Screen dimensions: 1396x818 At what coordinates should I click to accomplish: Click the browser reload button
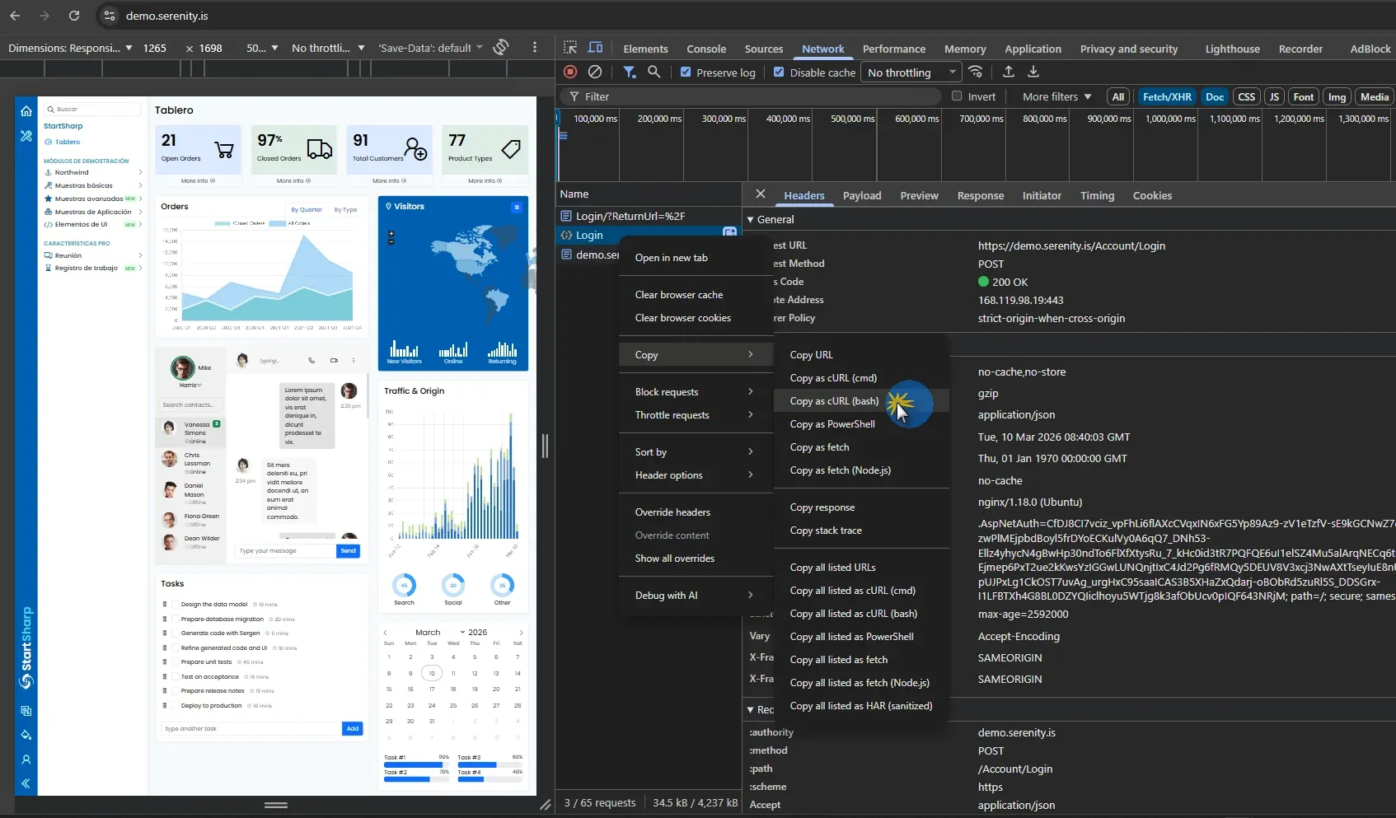[x=74, y=16]
